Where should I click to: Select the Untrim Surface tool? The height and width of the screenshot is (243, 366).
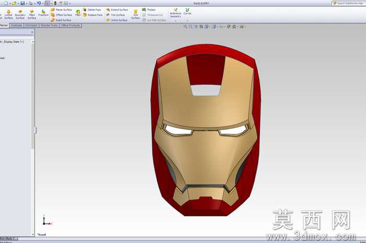[x=117, y=20]
